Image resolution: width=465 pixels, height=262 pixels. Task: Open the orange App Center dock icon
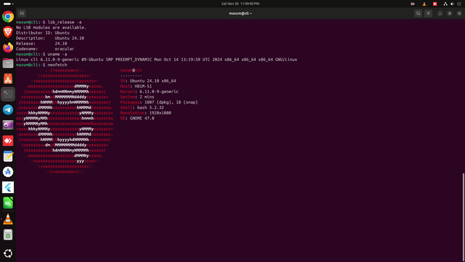click(8, 78)
